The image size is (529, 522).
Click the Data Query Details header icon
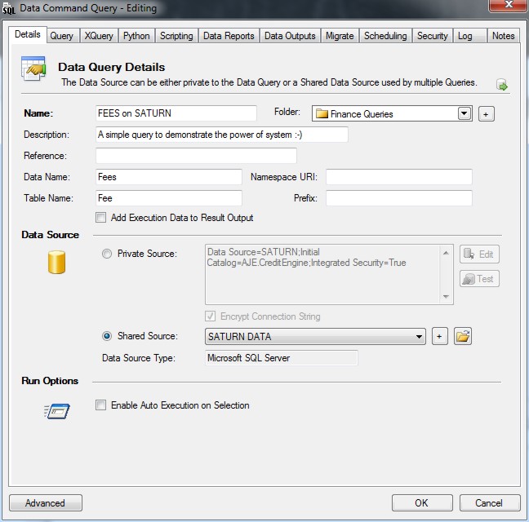(x=33, y=71)
